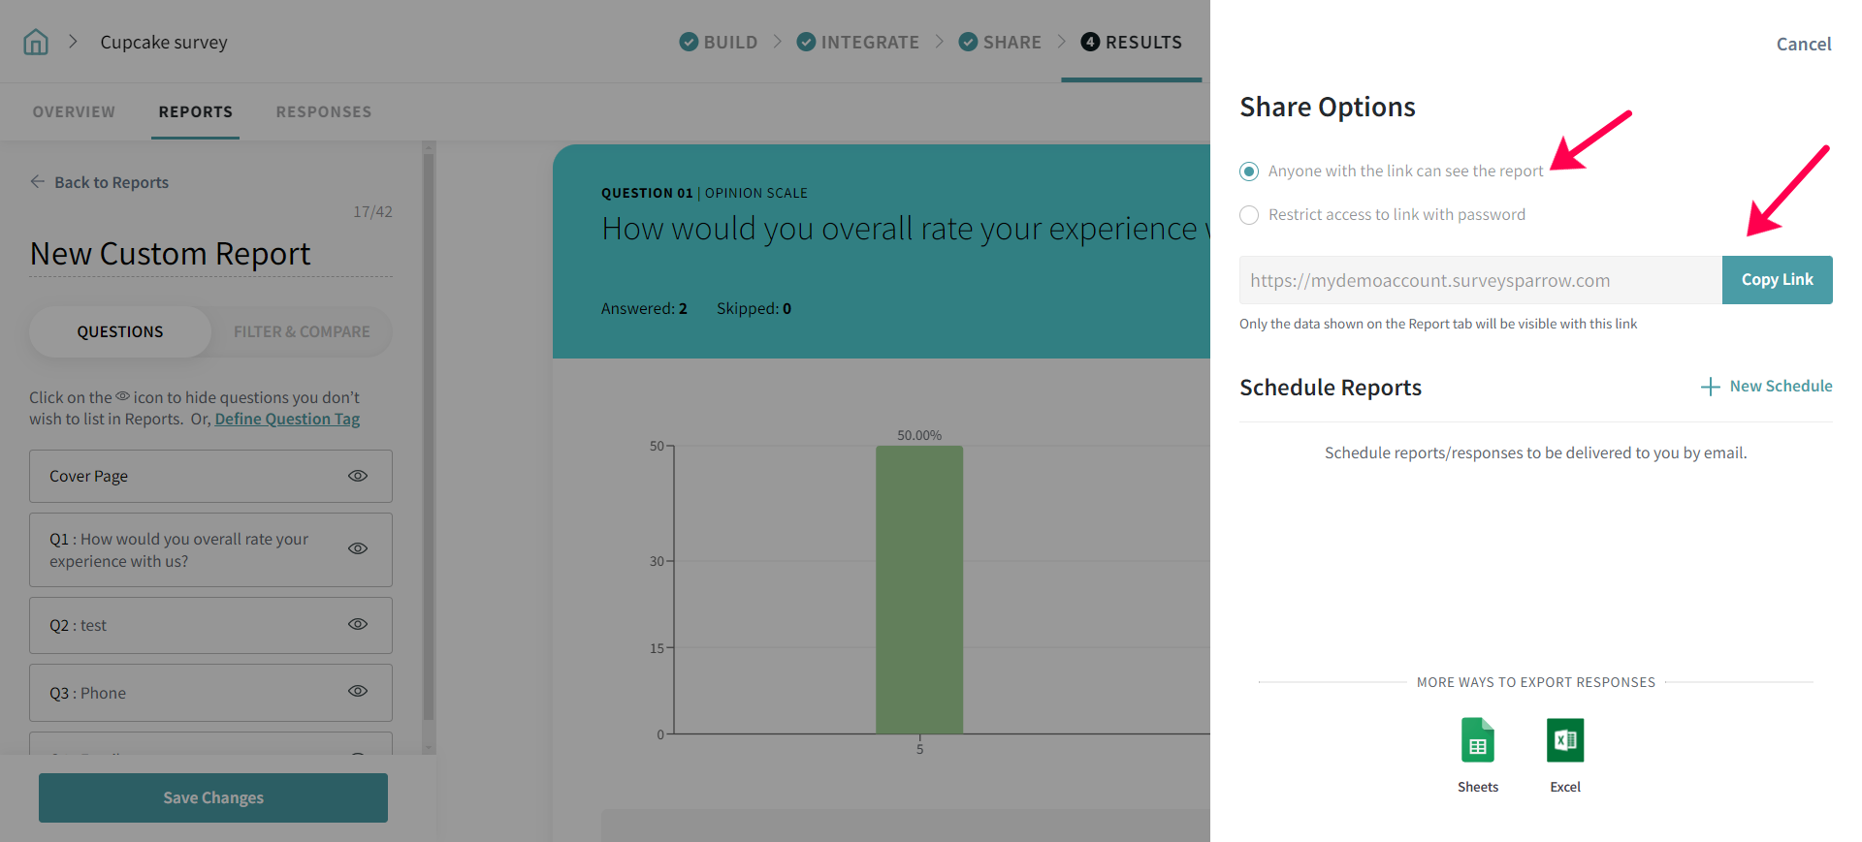1862x842 pixels.
Task: Open the Responses tab
Action: tap(323, 112)
